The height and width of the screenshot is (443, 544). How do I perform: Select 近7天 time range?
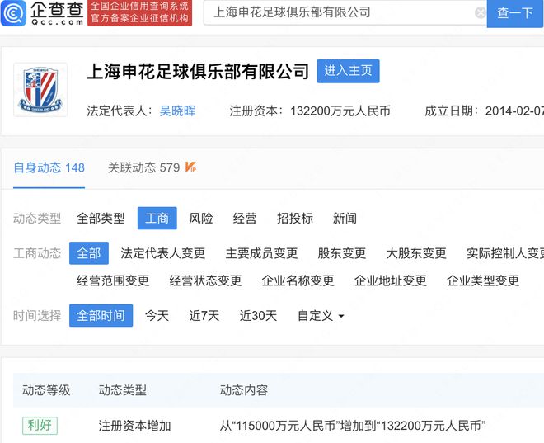click(204, 316)
